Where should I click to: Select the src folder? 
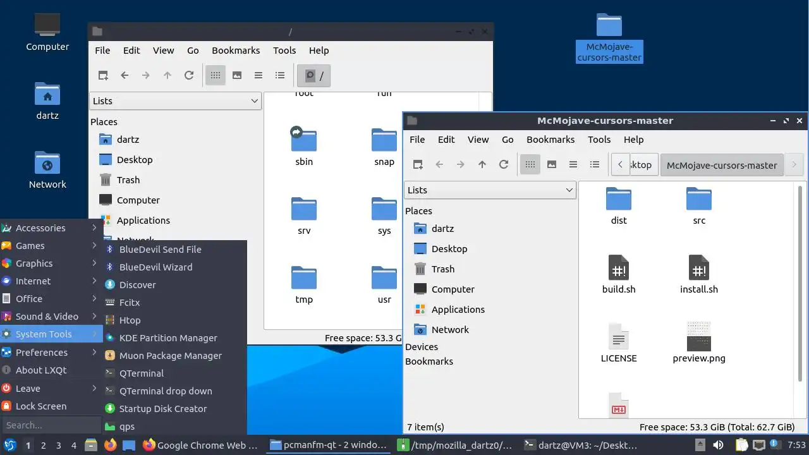pyautogui.click(x=699, y=207)
